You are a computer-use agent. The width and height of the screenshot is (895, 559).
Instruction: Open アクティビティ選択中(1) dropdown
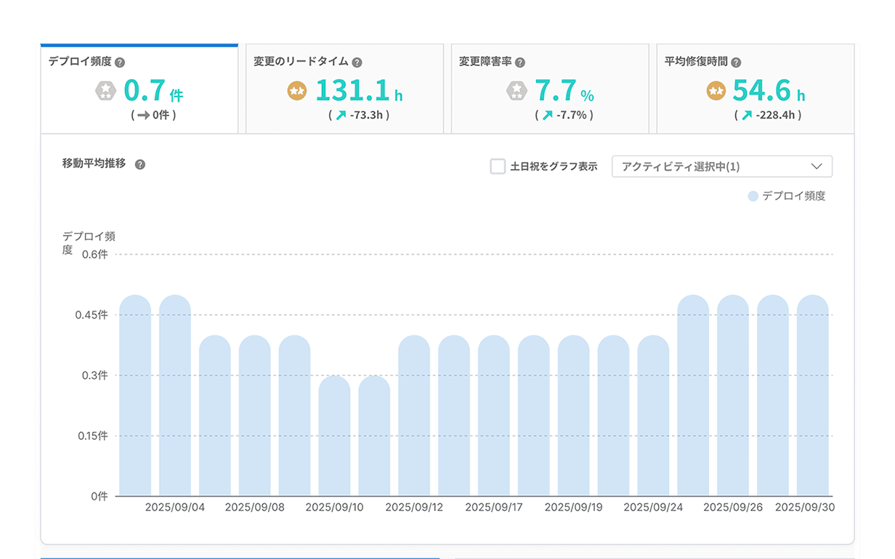722,166
